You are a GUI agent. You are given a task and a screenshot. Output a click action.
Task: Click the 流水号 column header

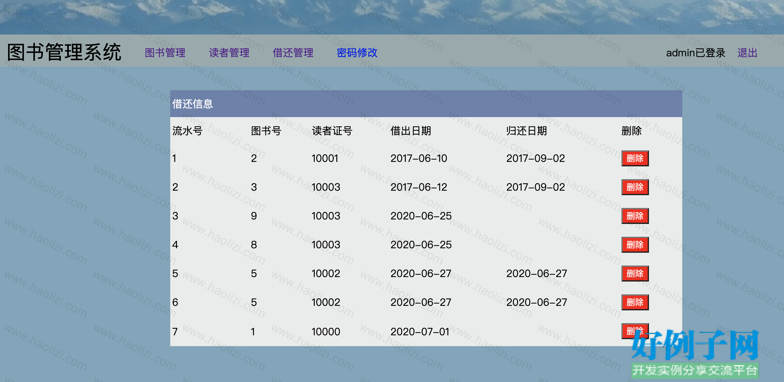[x=188, y=131]
